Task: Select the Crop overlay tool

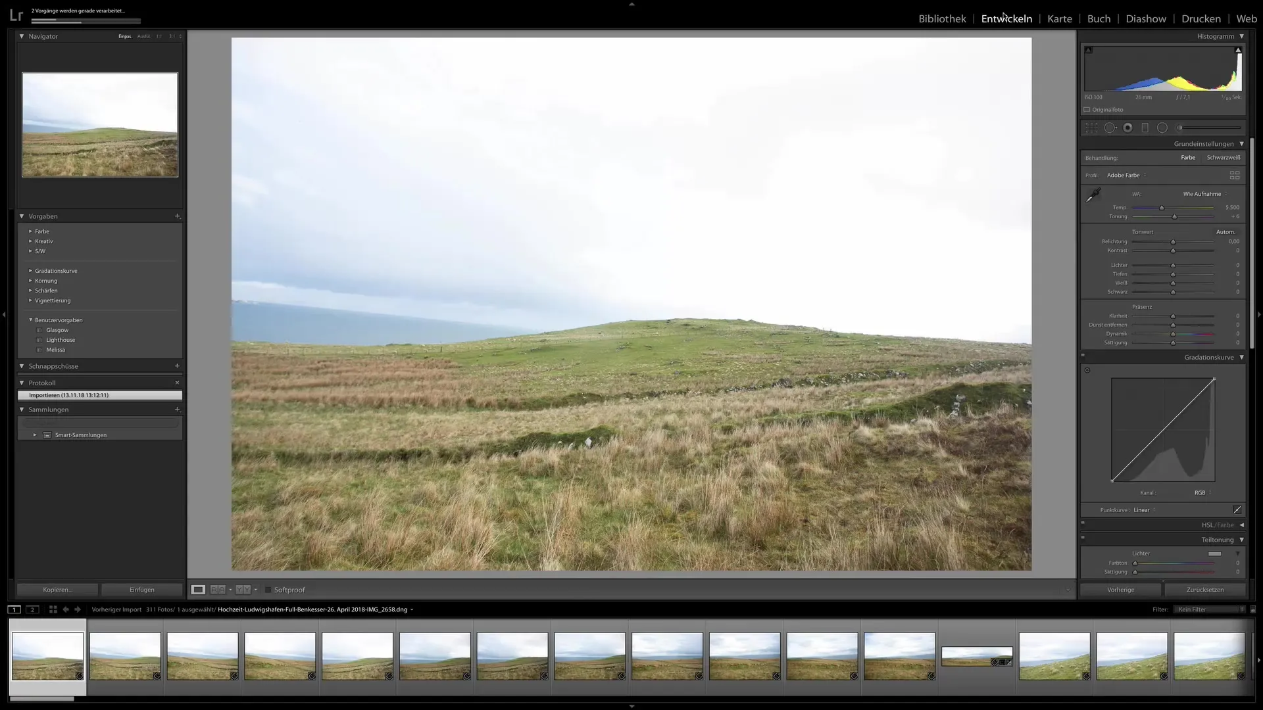Action: [1091, 128]
